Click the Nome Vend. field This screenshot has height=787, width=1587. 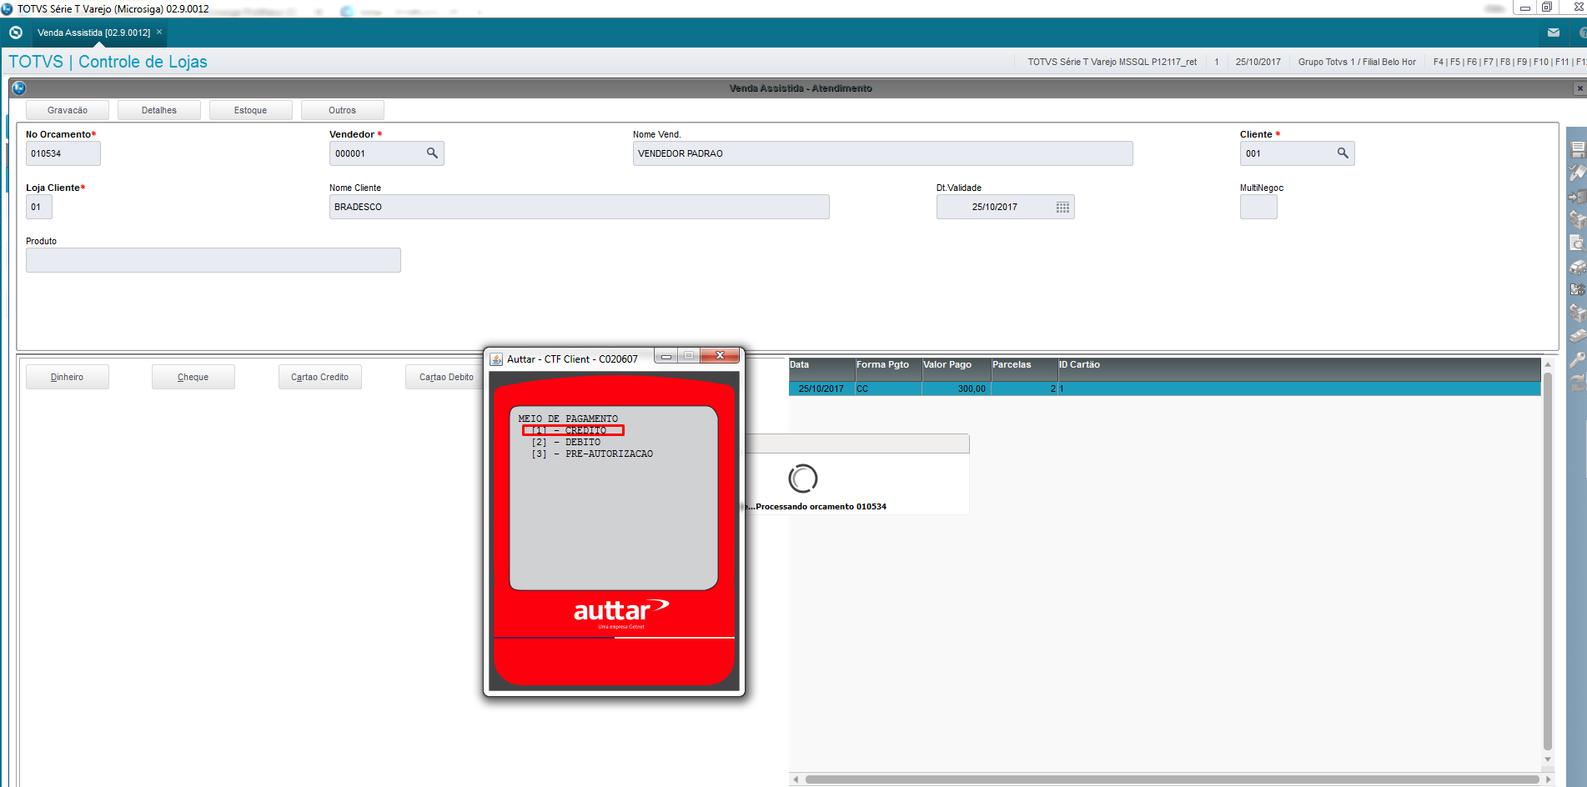883,153
